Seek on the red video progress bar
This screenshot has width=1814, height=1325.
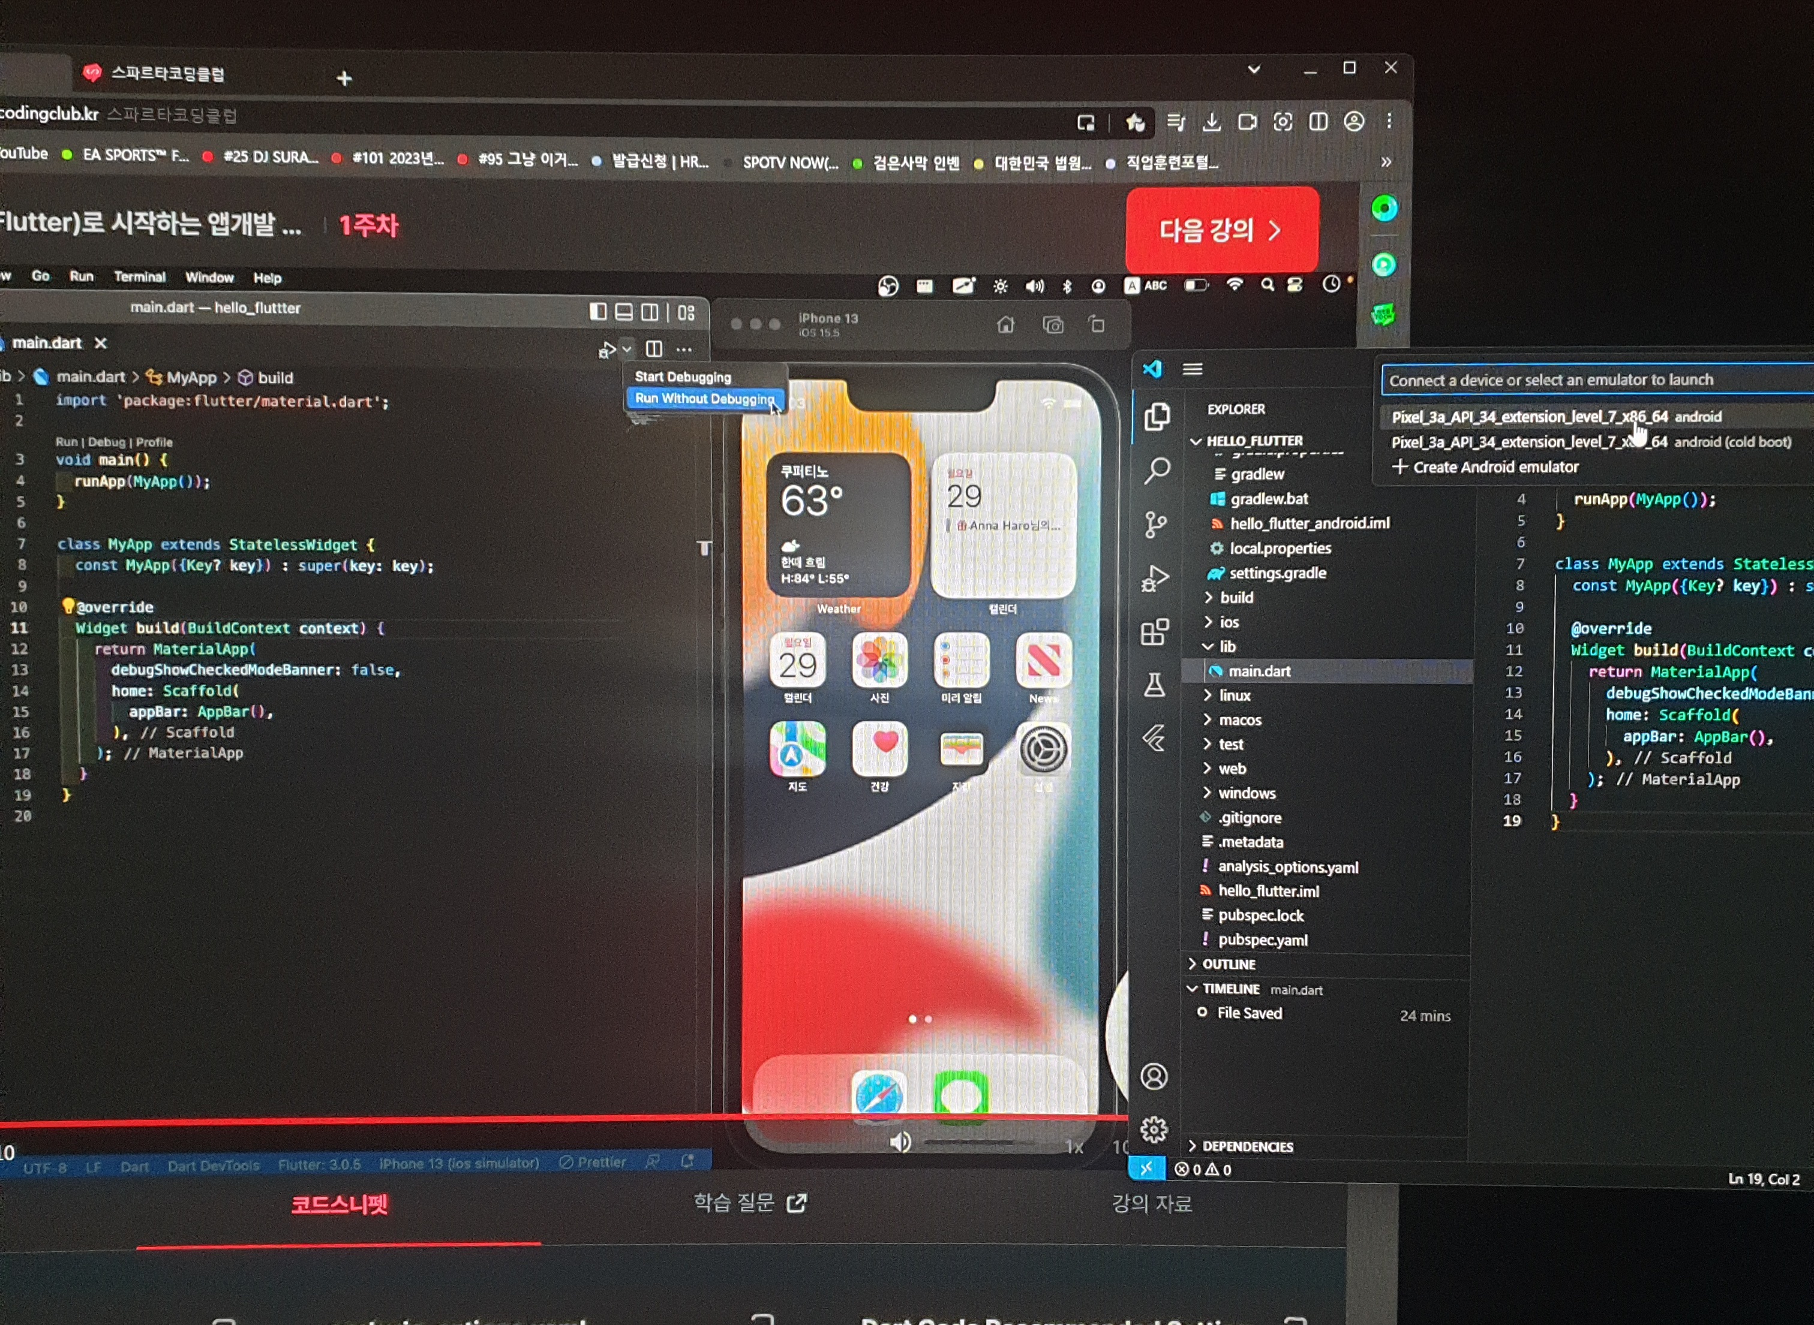(564, 1121)
